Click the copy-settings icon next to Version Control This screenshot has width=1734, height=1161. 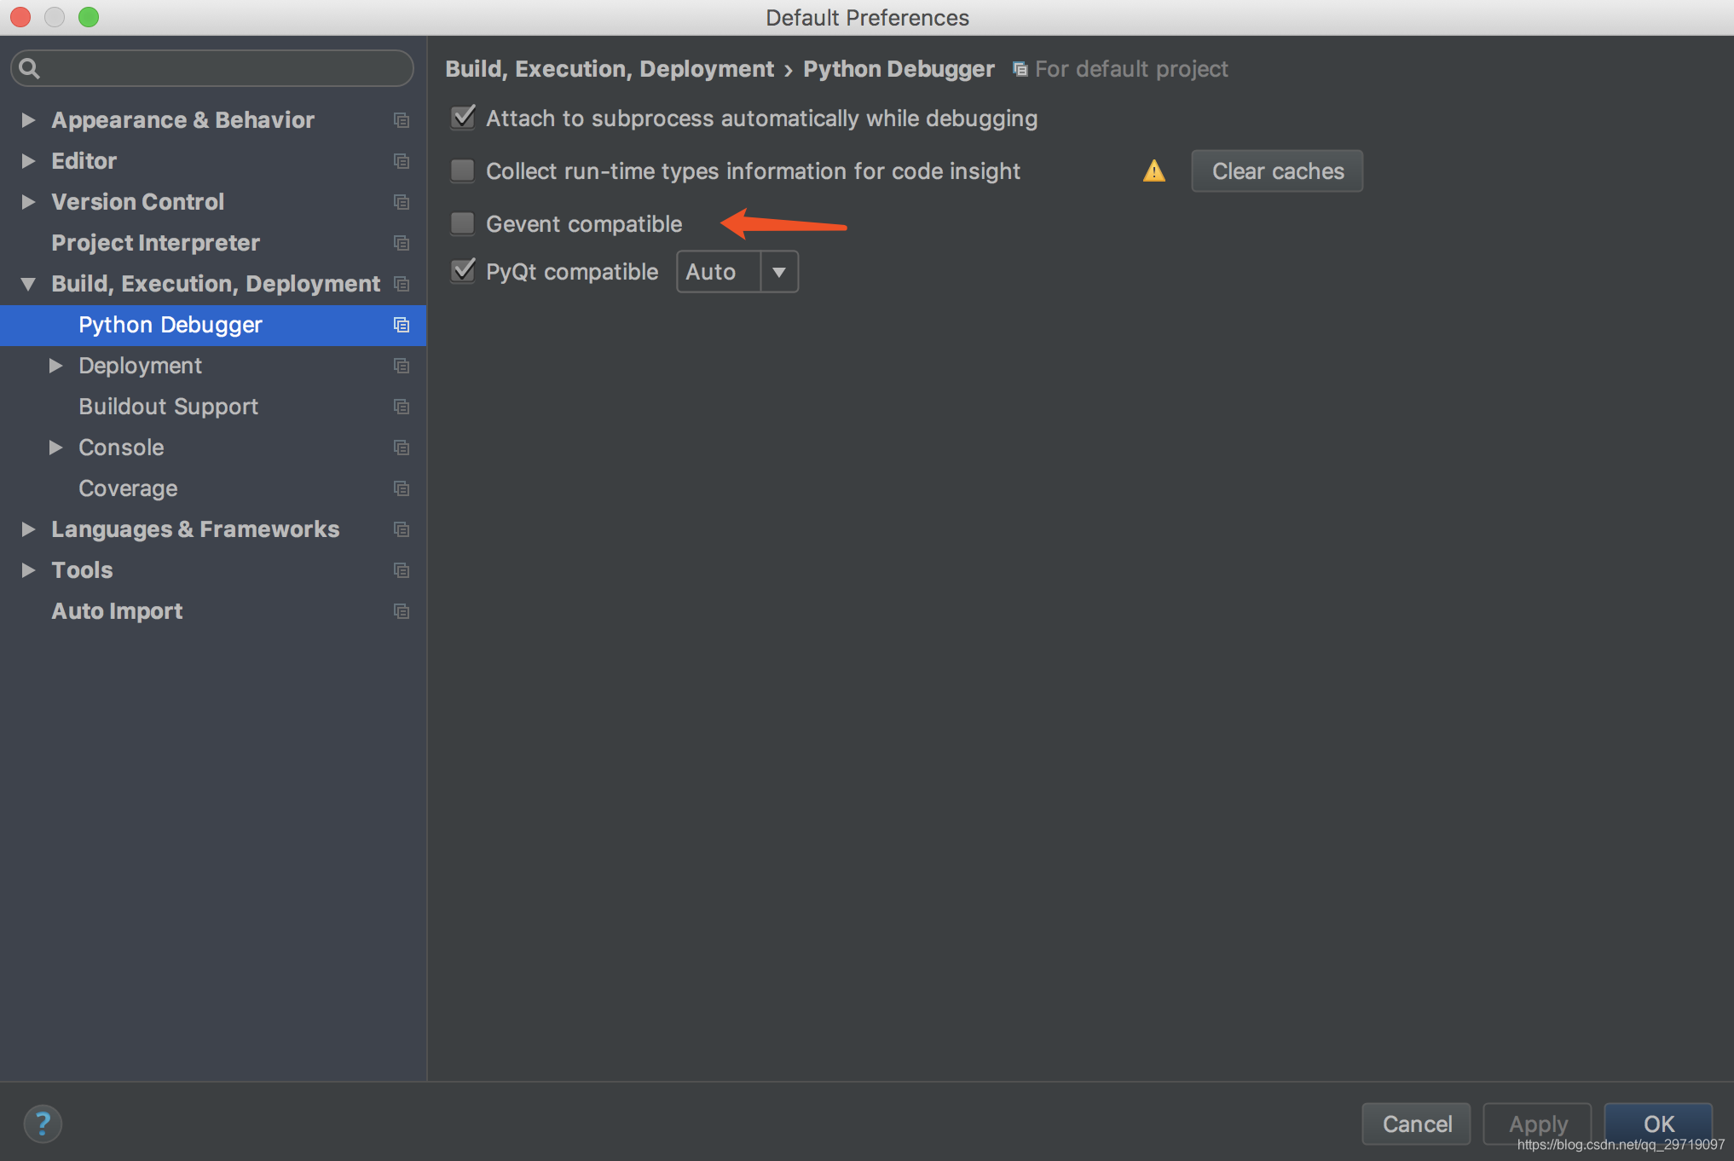coord(401,202)
